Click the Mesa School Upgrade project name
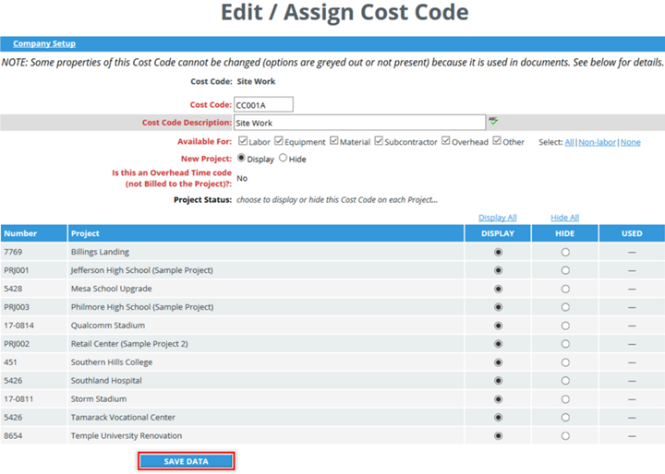The image size is (665, 474). pos(112,289)
